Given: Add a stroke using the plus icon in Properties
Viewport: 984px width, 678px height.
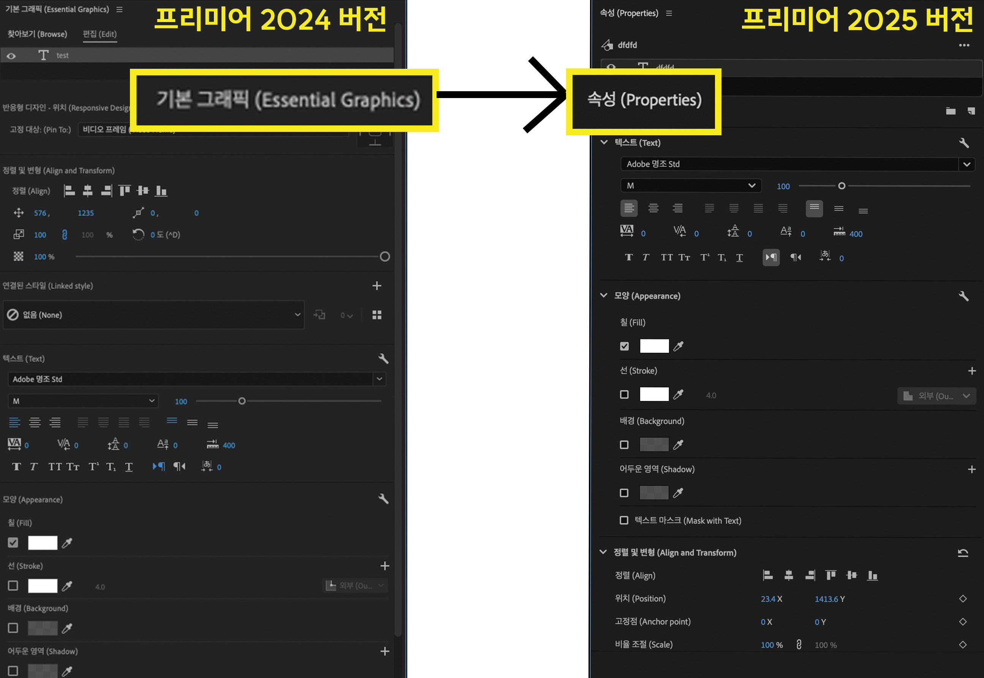Looking at the screenshot, I should pyautogui.click(x=972, y=371).
